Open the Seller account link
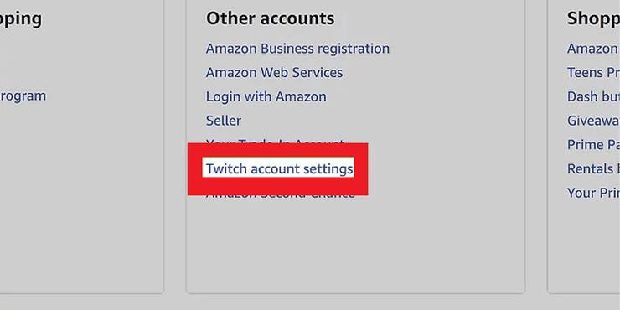 point(224,121)
